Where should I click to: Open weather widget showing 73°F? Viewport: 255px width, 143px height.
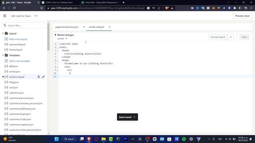click(10, 139)
